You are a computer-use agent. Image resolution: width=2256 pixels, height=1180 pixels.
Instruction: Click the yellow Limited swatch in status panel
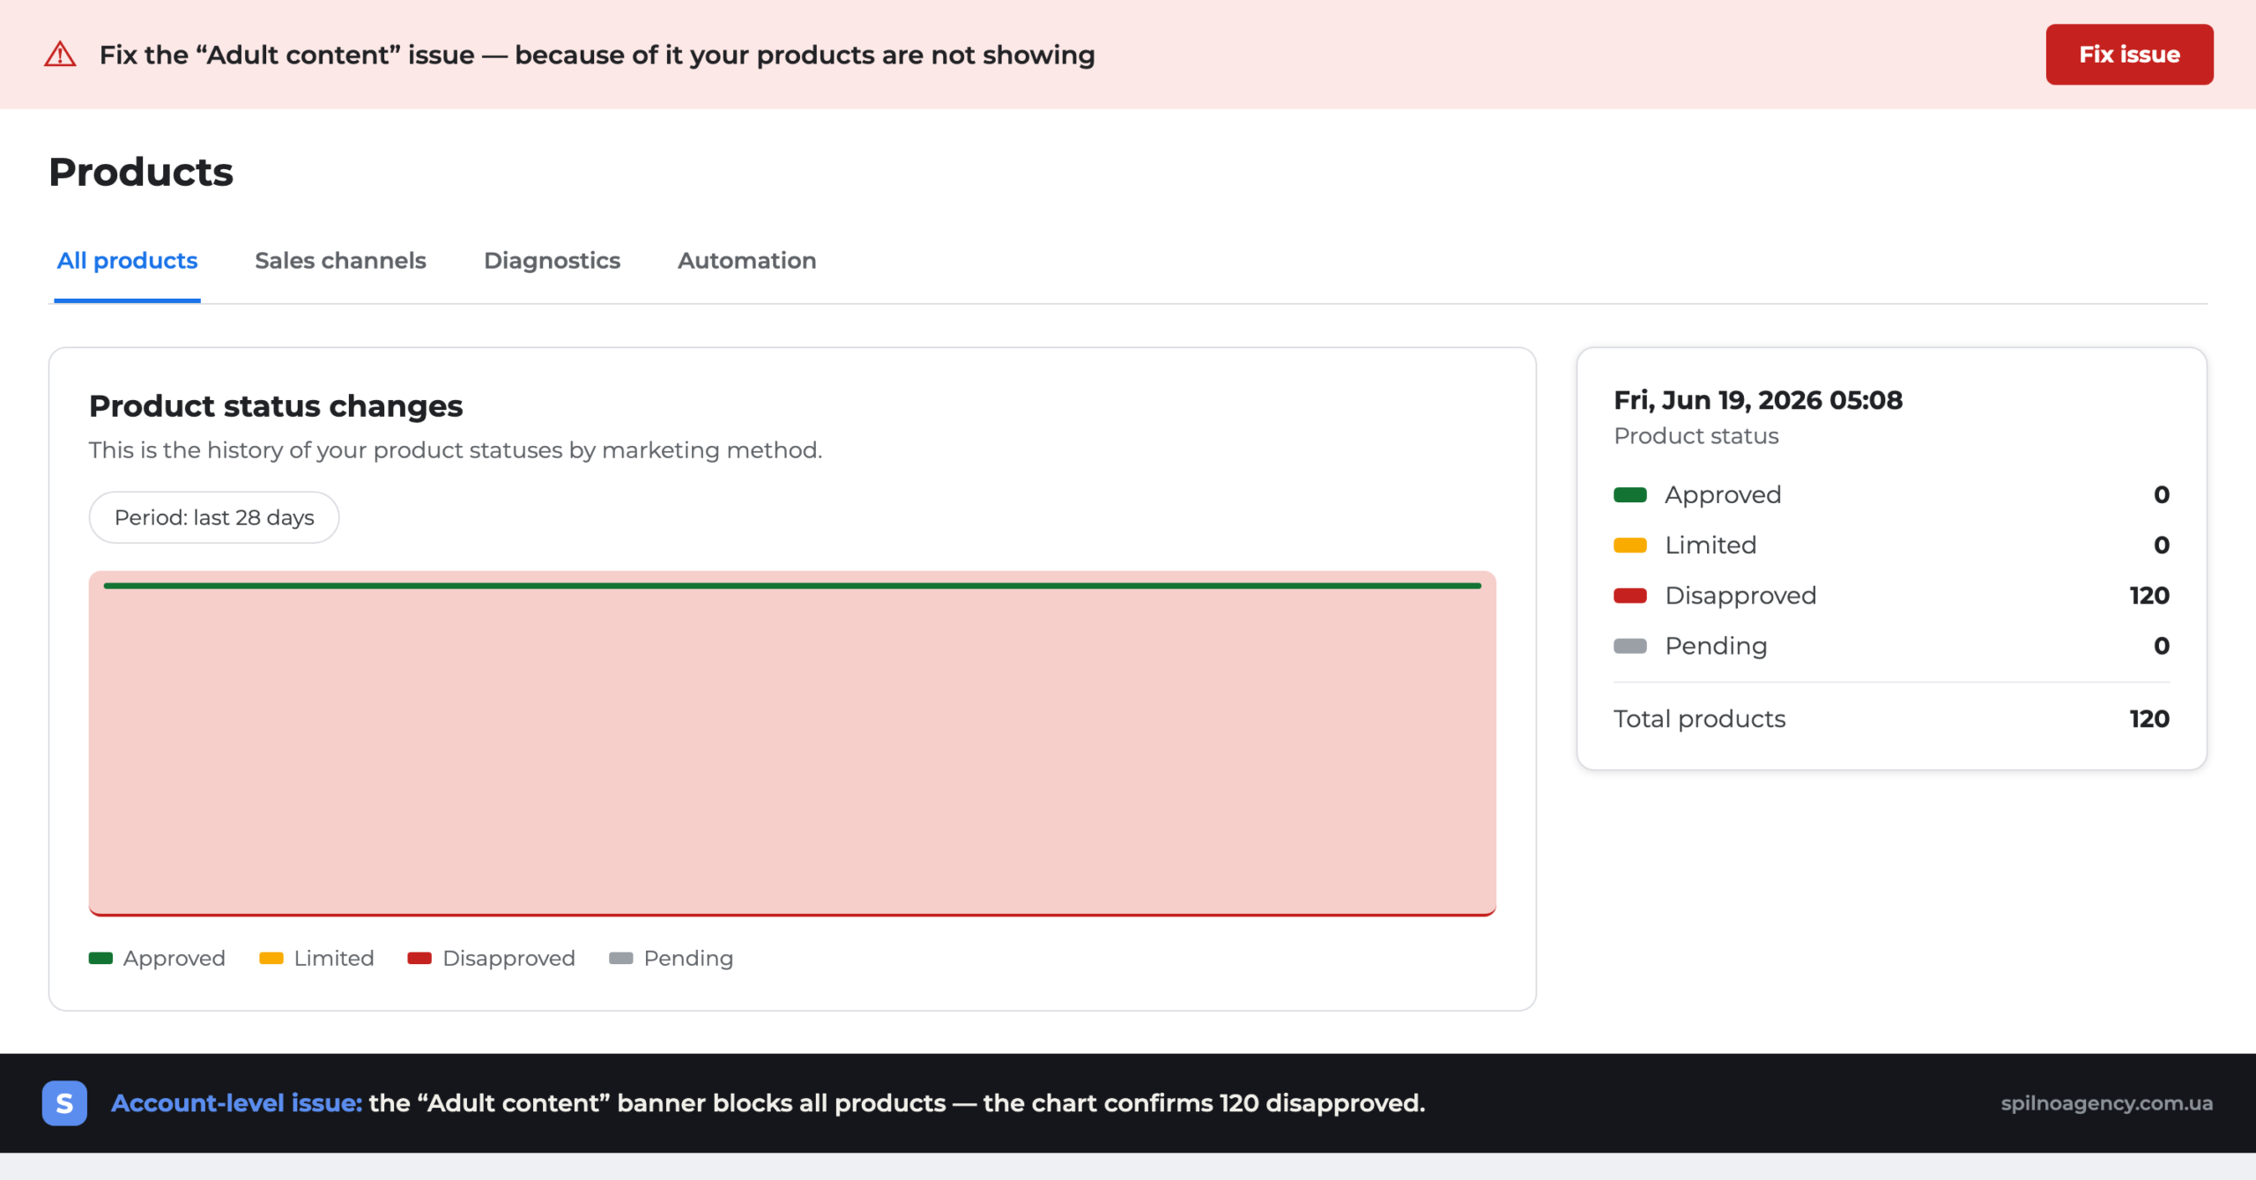coord(1630,545)
